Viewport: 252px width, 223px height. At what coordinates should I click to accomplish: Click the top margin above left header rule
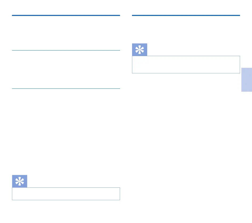(66, 7)
